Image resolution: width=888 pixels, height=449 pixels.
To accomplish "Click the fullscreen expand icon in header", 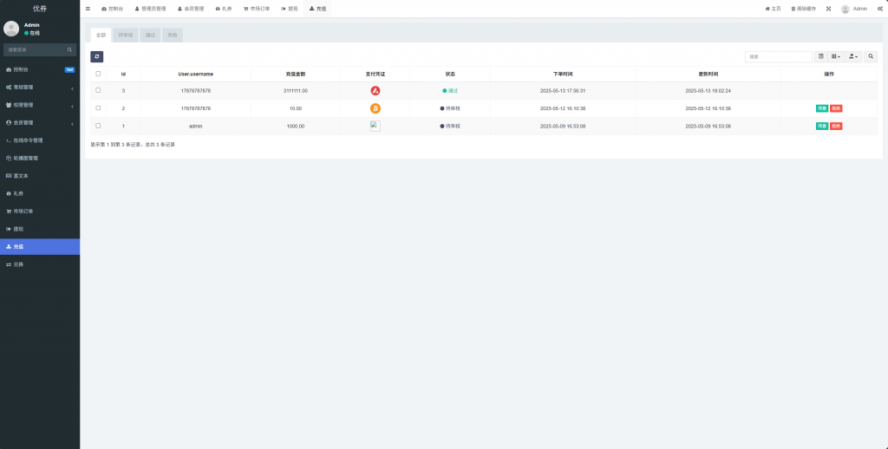I will click(828, 9).
